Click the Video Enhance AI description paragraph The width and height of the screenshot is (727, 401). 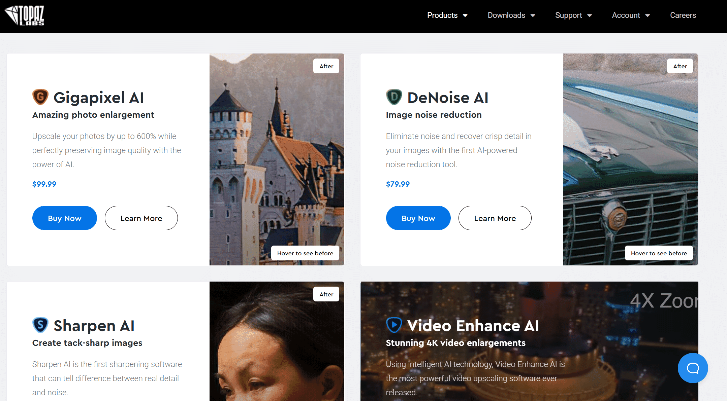475,378
